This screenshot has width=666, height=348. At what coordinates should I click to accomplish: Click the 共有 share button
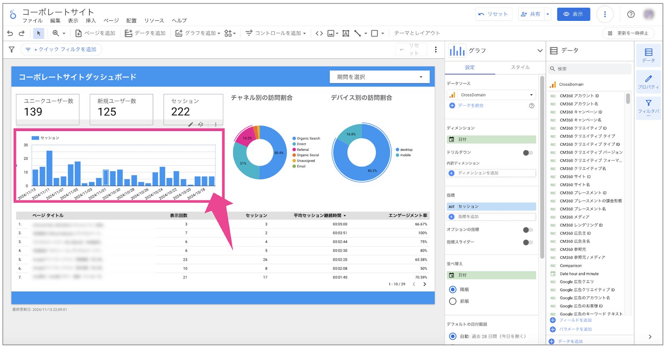(532, 14)
